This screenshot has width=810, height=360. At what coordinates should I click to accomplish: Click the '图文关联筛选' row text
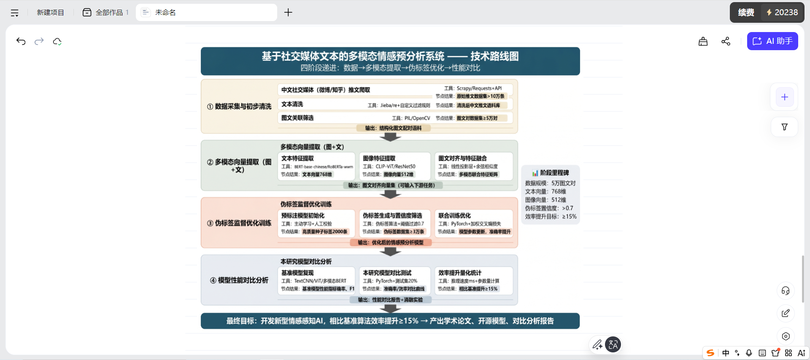pos(297,118)
